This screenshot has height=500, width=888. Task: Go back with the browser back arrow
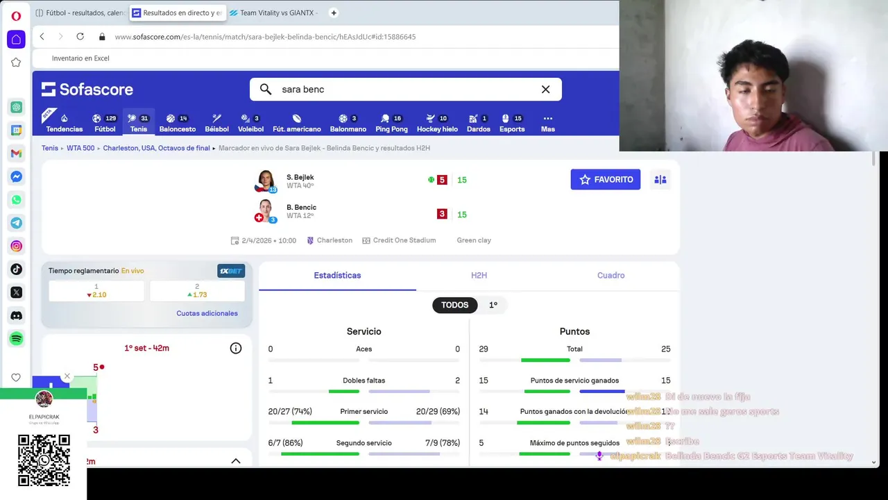(x=42, y=36)
